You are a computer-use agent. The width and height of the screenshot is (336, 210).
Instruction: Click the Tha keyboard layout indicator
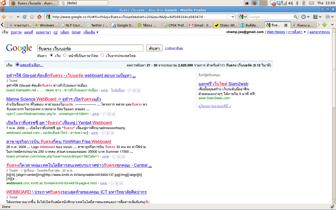(320, 3)
